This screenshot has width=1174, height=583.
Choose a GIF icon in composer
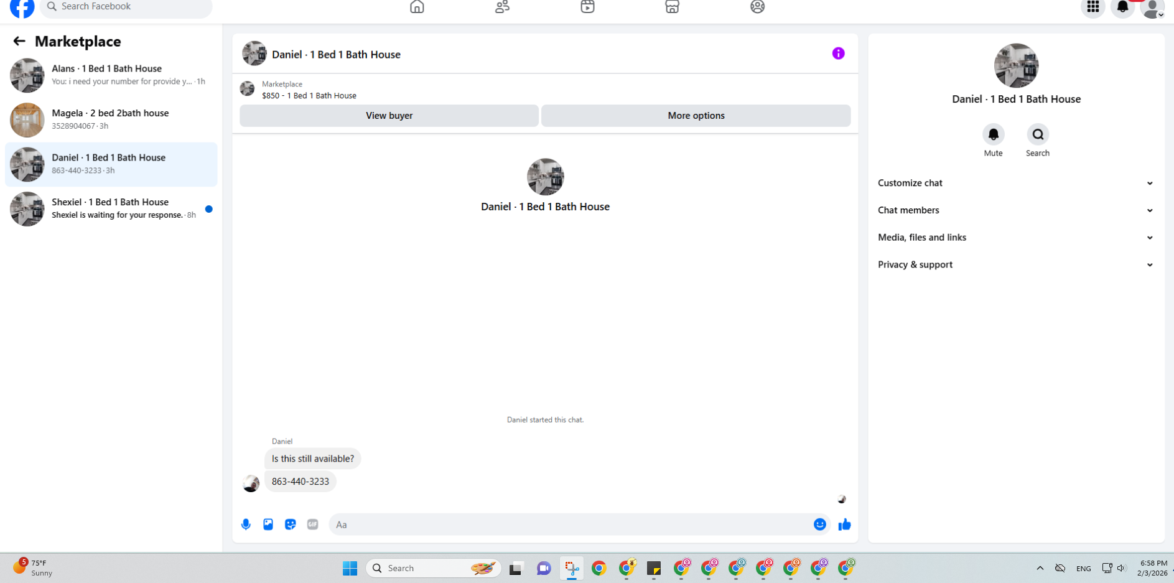(x=313, y=525)
